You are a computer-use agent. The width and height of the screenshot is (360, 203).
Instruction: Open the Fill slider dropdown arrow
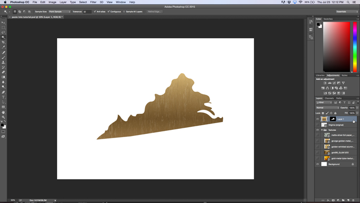pos(357,113)
